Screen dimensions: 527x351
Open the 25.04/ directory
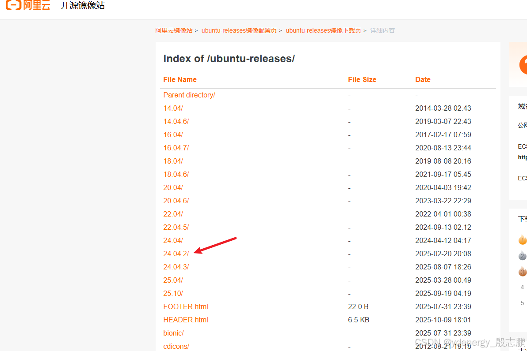pyautogui.click(x=173, y=280)
